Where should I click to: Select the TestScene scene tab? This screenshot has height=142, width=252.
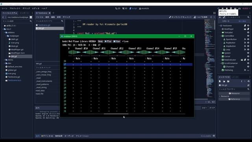pyautogui.click(x=43, y=13)
